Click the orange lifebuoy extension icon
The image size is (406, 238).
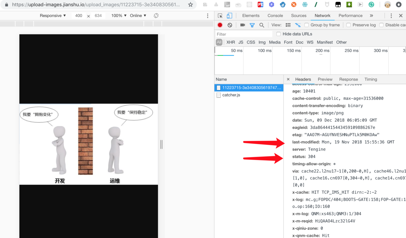(x=294, y=5)
